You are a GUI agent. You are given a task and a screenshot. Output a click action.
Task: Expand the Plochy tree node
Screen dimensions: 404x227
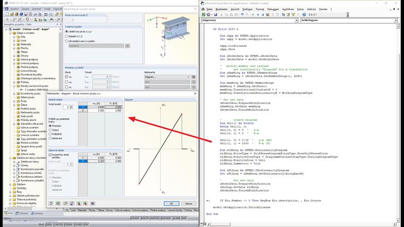(x=14, y=48)
